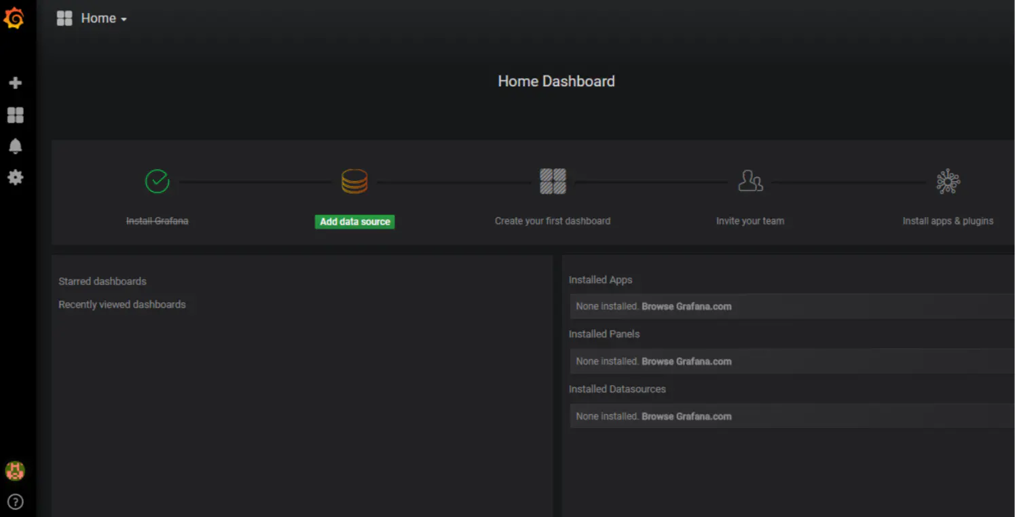1017x517 pixels.
Task: Click the user avatar in sidebar
Action: [x=15, y=470]
